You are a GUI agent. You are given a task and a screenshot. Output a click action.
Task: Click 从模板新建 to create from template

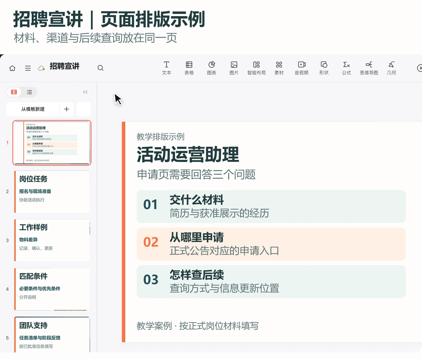(x=33, y=109)
